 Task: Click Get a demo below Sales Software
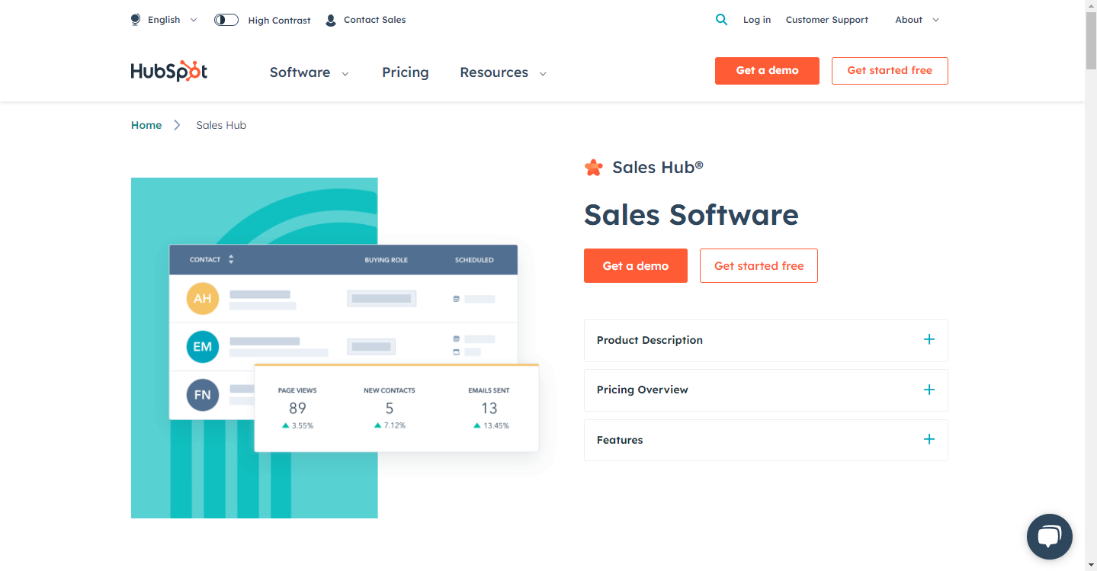click(636, 266)
